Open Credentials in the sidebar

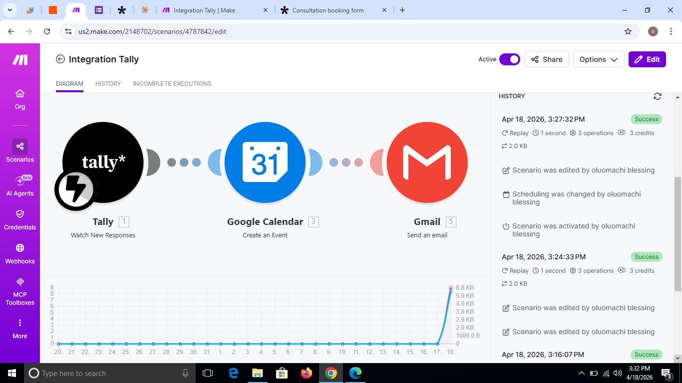20,219
